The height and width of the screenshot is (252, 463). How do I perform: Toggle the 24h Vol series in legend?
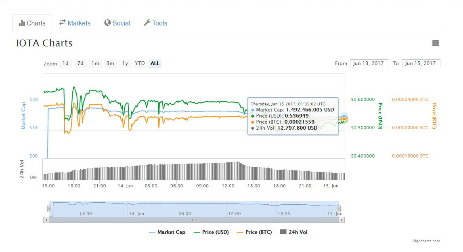click(x=294, y=232)
